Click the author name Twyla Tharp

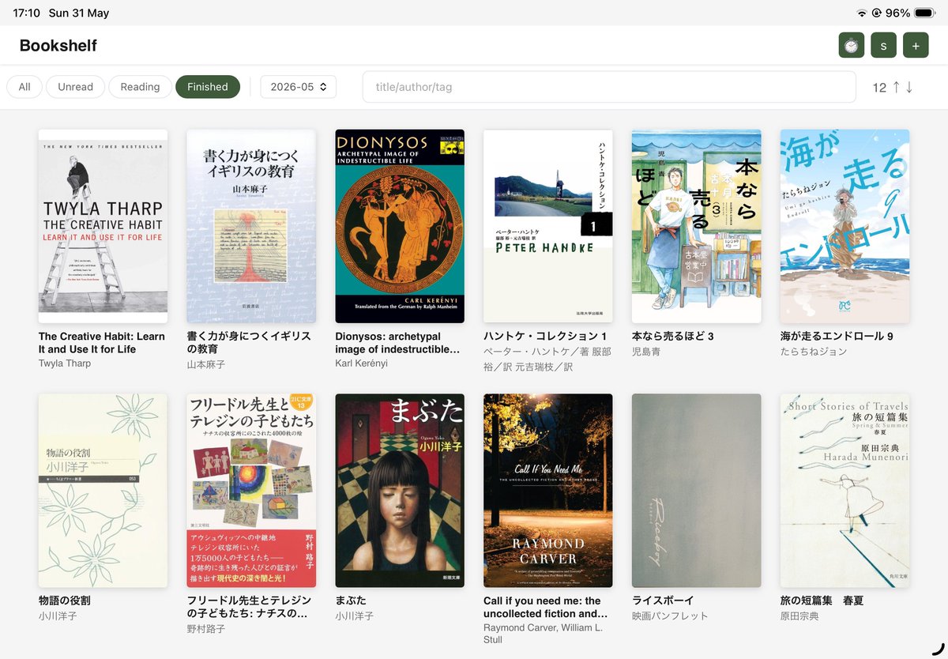65,363
